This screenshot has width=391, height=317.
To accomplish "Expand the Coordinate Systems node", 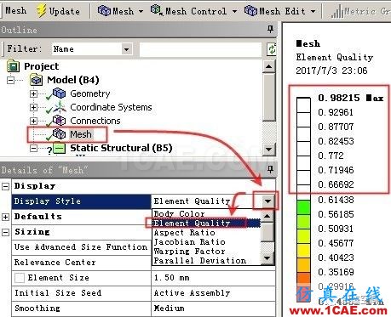I will coord(33,107).
